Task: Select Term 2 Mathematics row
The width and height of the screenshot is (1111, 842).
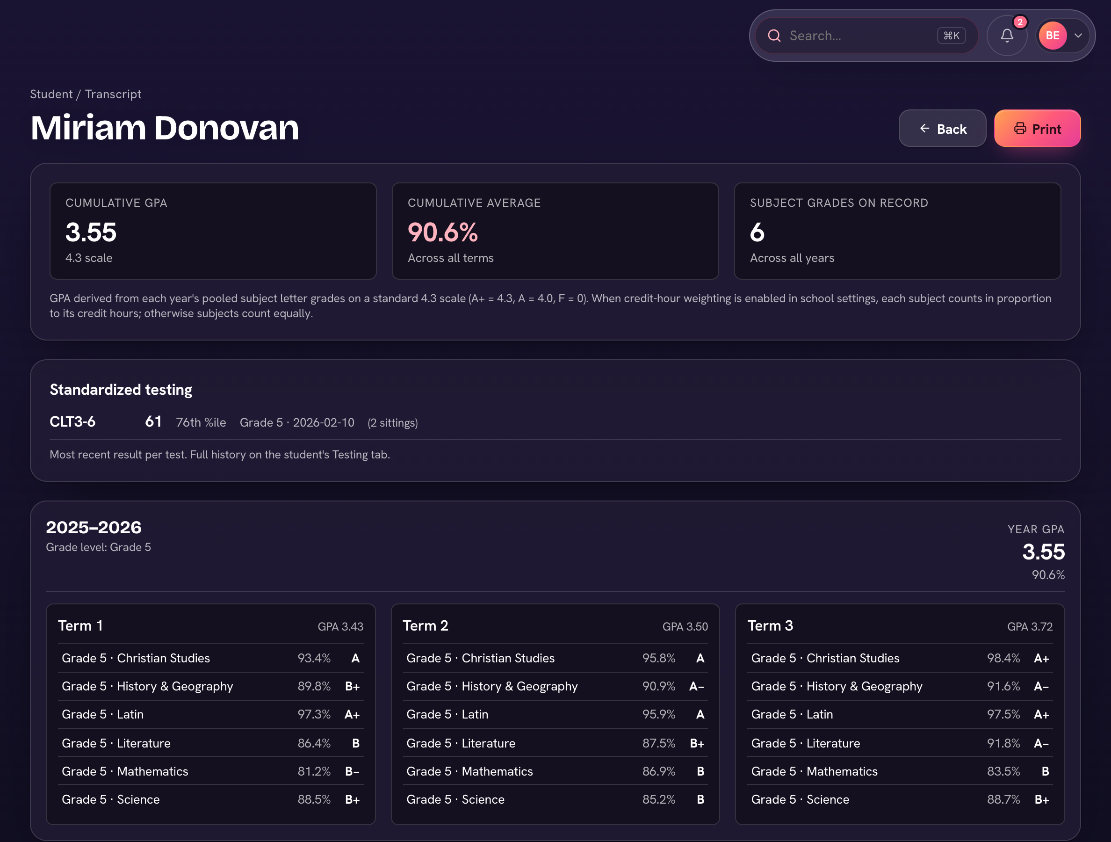Action: coord(555,771)
